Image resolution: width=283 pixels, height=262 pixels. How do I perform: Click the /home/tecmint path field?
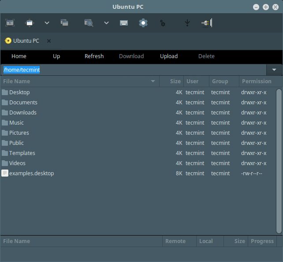coord(132,70)
